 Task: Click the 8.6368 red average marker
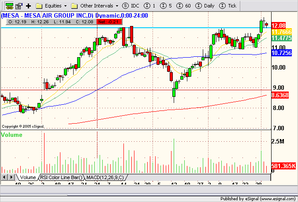point(280,95)
